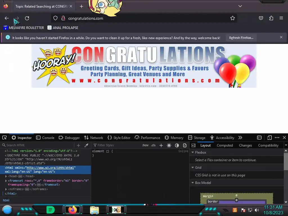Collapse the three-pane inspector sidebar
Screen dimensions: 288x216
[193, 145]
